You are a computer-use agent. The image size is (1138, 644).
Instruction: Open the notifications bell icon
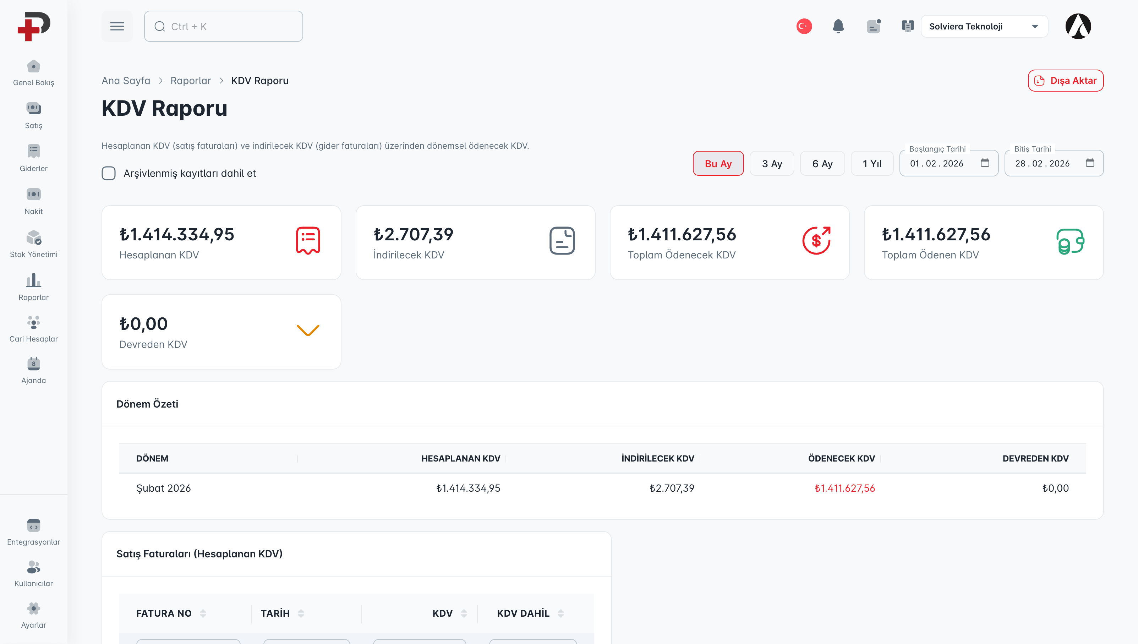coord(838,27)
